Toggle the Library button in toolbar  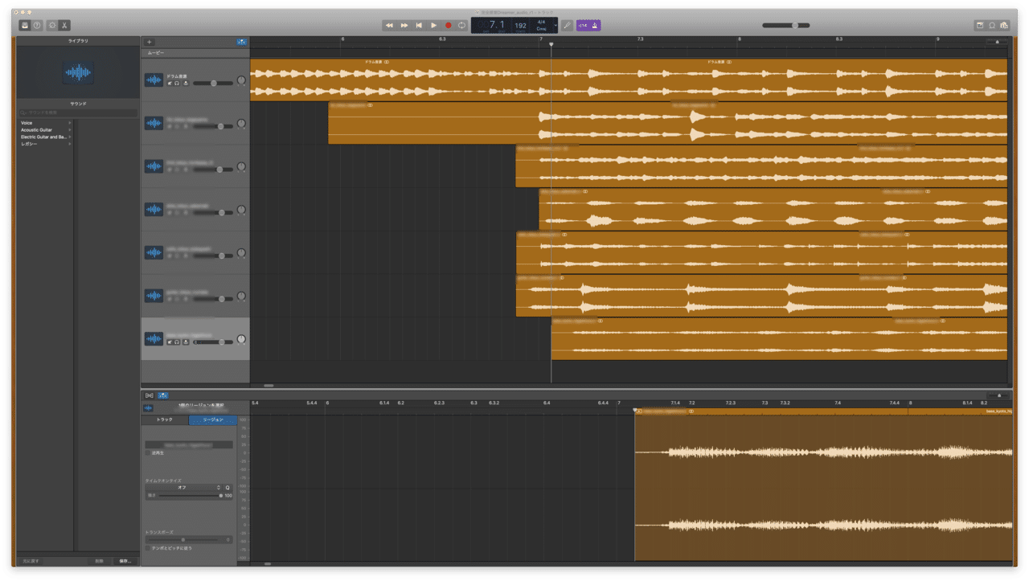[x=25, y=26]
